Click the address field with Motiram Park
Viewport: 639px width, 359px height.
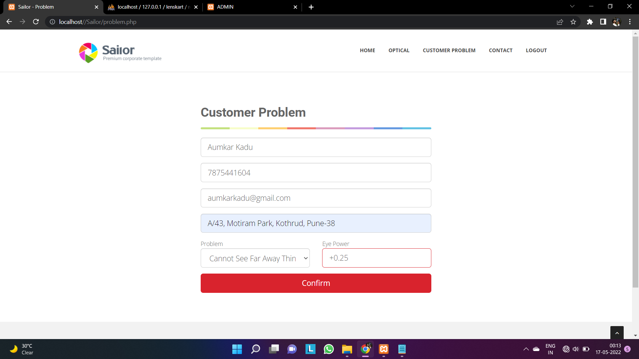pos(316,223)
